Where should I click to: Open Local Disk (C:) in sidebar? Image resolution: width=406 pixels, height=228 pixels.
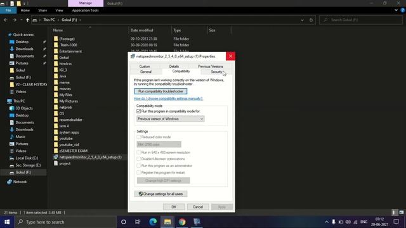click(x=27, y=158)
